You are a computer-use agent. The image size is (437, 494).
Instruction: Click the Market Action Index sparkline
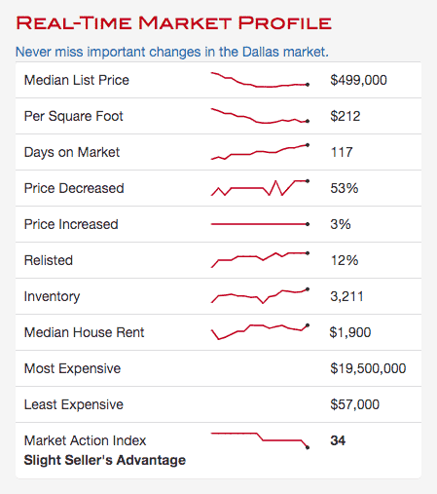click(x=260, y=440)
